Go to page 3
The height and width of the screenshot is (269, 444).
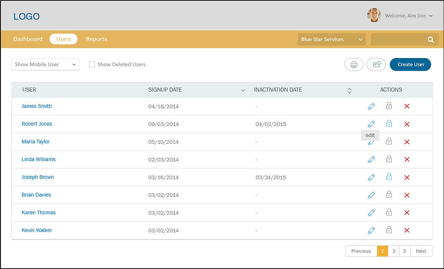pos(404,251)
